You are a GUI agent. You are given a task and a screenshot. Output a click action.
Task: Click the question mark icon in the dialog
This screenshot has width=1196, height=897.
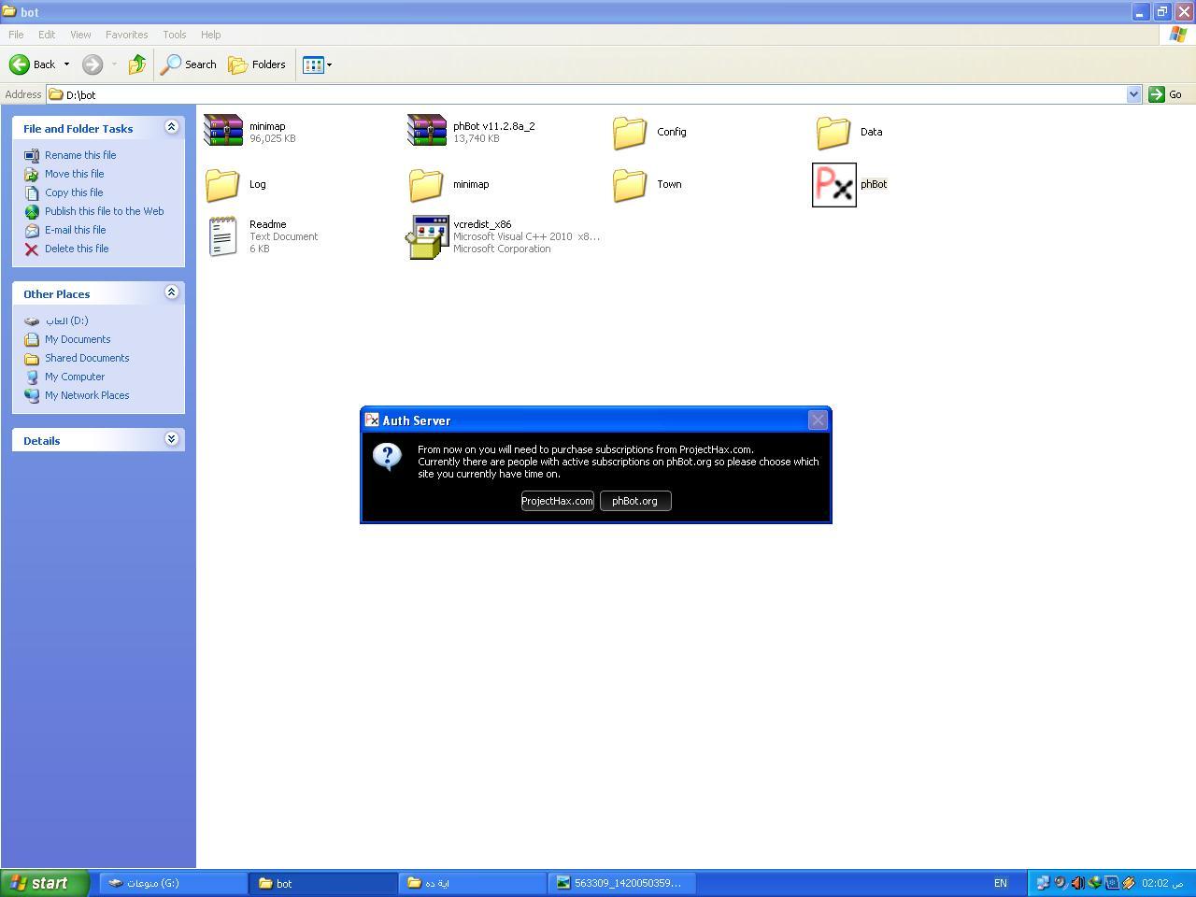[388, 457]
